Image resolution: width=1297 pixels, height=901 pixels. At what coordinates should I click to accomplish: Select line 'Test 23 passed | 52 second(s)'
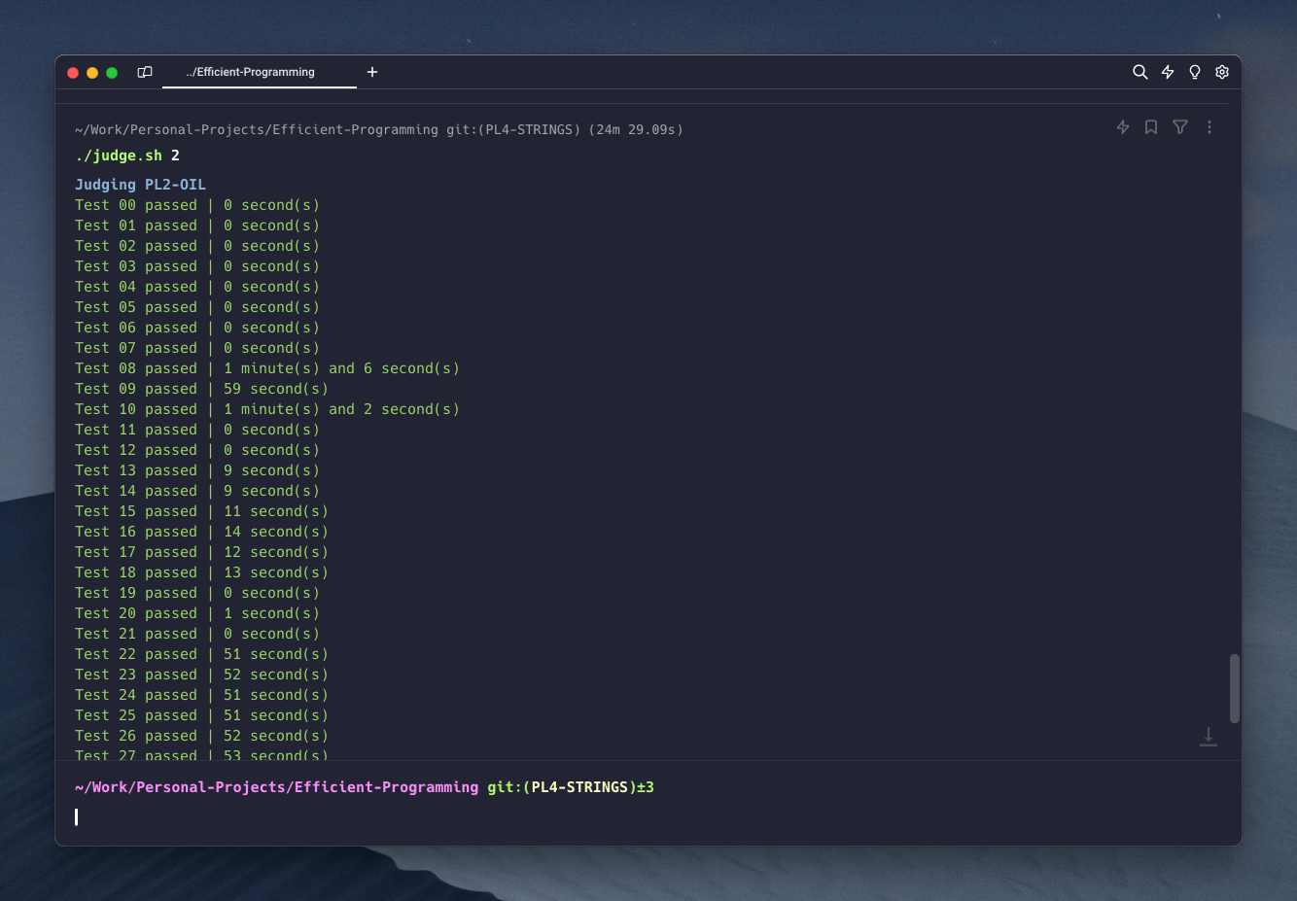coord(201,675)
